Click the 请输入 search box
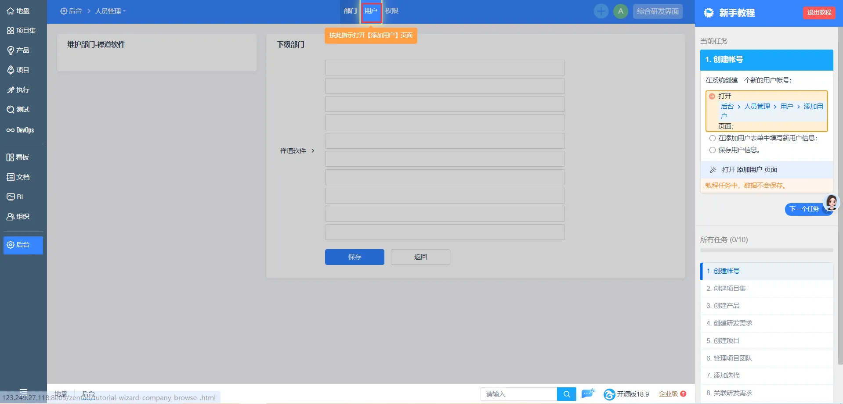843x404 pixels. 519,394
